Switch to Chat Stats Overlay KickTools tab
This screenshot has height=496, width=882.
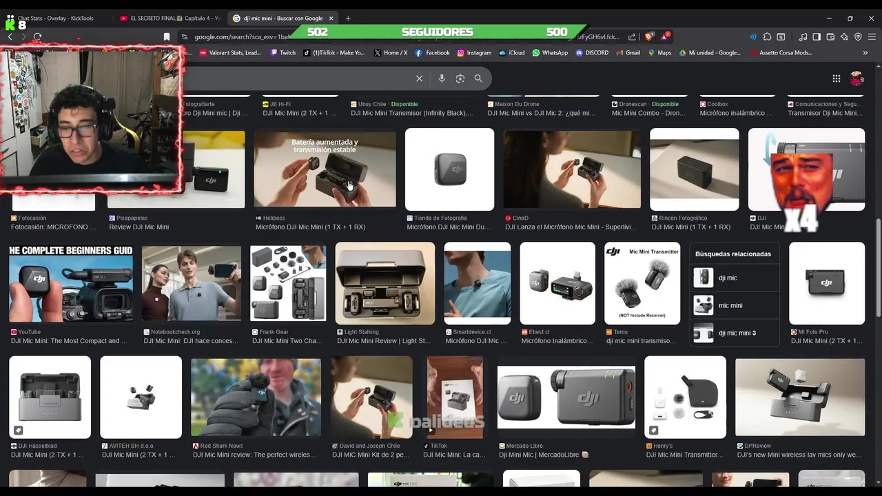55,18
